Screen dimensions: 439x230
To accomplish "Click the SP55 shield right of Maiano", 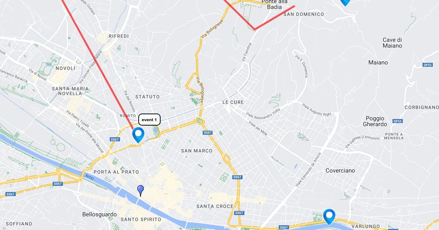I will point(428,65).
